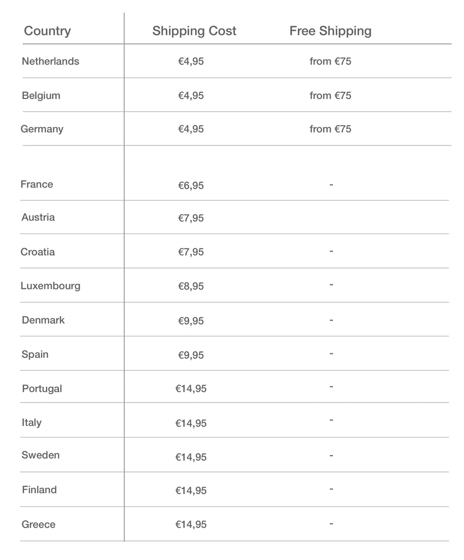This screenshot has width=464, height=560.
Task: Click the Portugal country name
Action: click(42, 389)
